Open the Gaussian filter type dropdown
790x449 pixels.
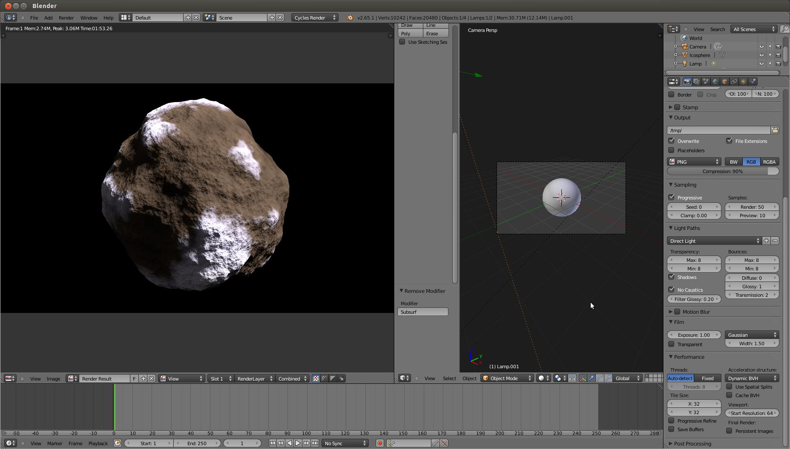[752, 335]
